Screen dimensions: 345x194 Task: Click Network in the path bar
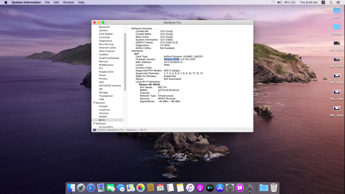[131, 130]
